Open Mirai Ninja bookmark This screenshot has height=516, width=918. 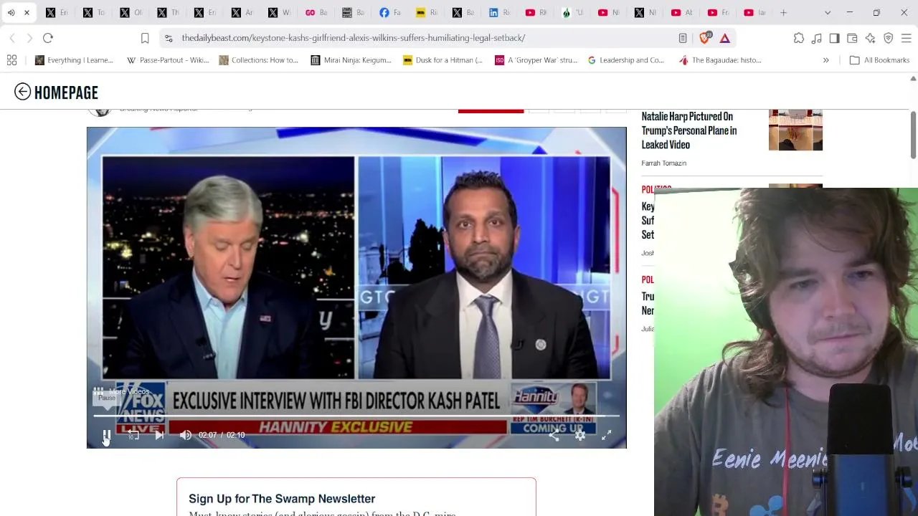[351, 60]
